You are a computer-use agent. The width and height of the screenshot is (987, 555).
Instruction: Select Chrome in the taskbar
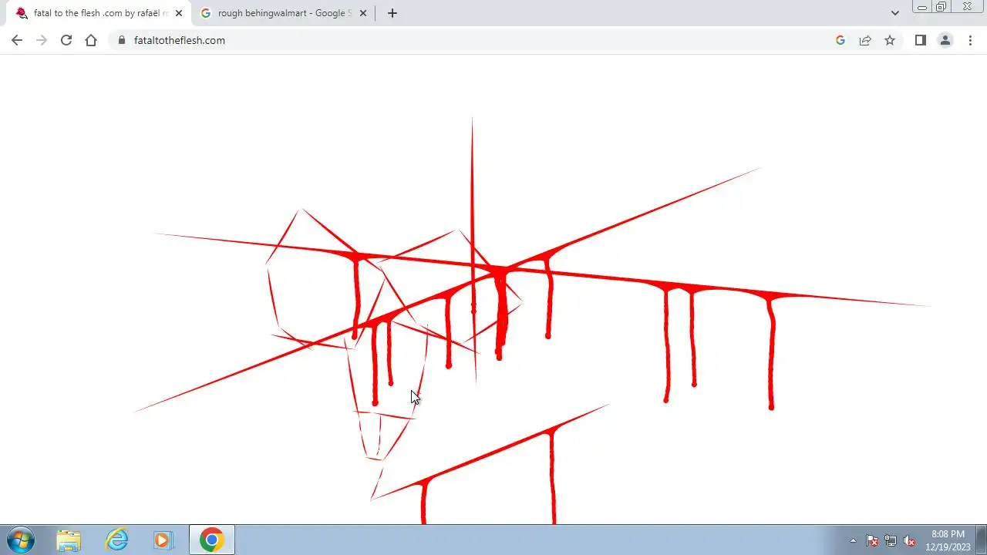pyautogui.click(x=211, y=540)
